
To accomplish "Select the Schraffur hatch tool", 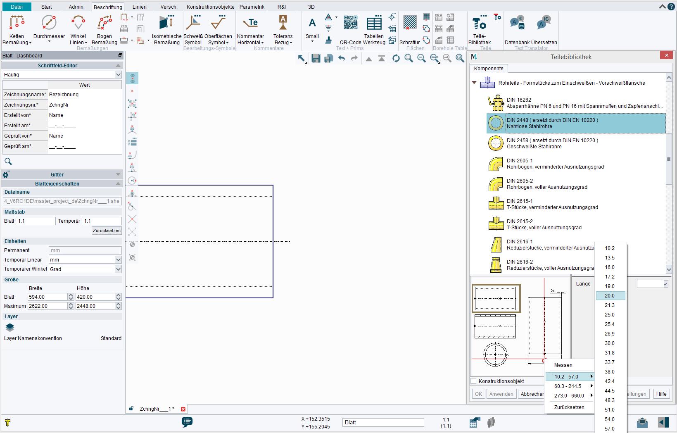I will pyautogui.click(x=409, y=23).
